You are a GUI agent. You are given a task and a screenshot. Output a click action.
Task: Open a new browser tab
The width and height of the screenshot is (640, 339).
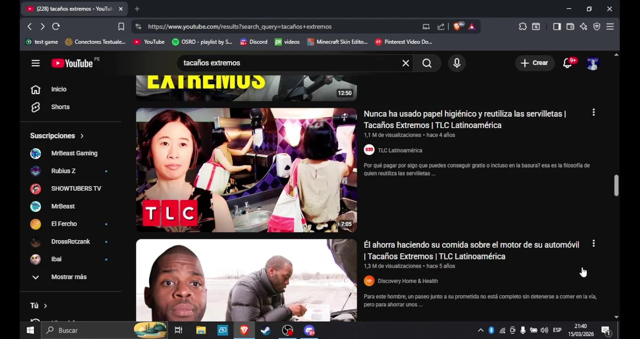[137, 9]
